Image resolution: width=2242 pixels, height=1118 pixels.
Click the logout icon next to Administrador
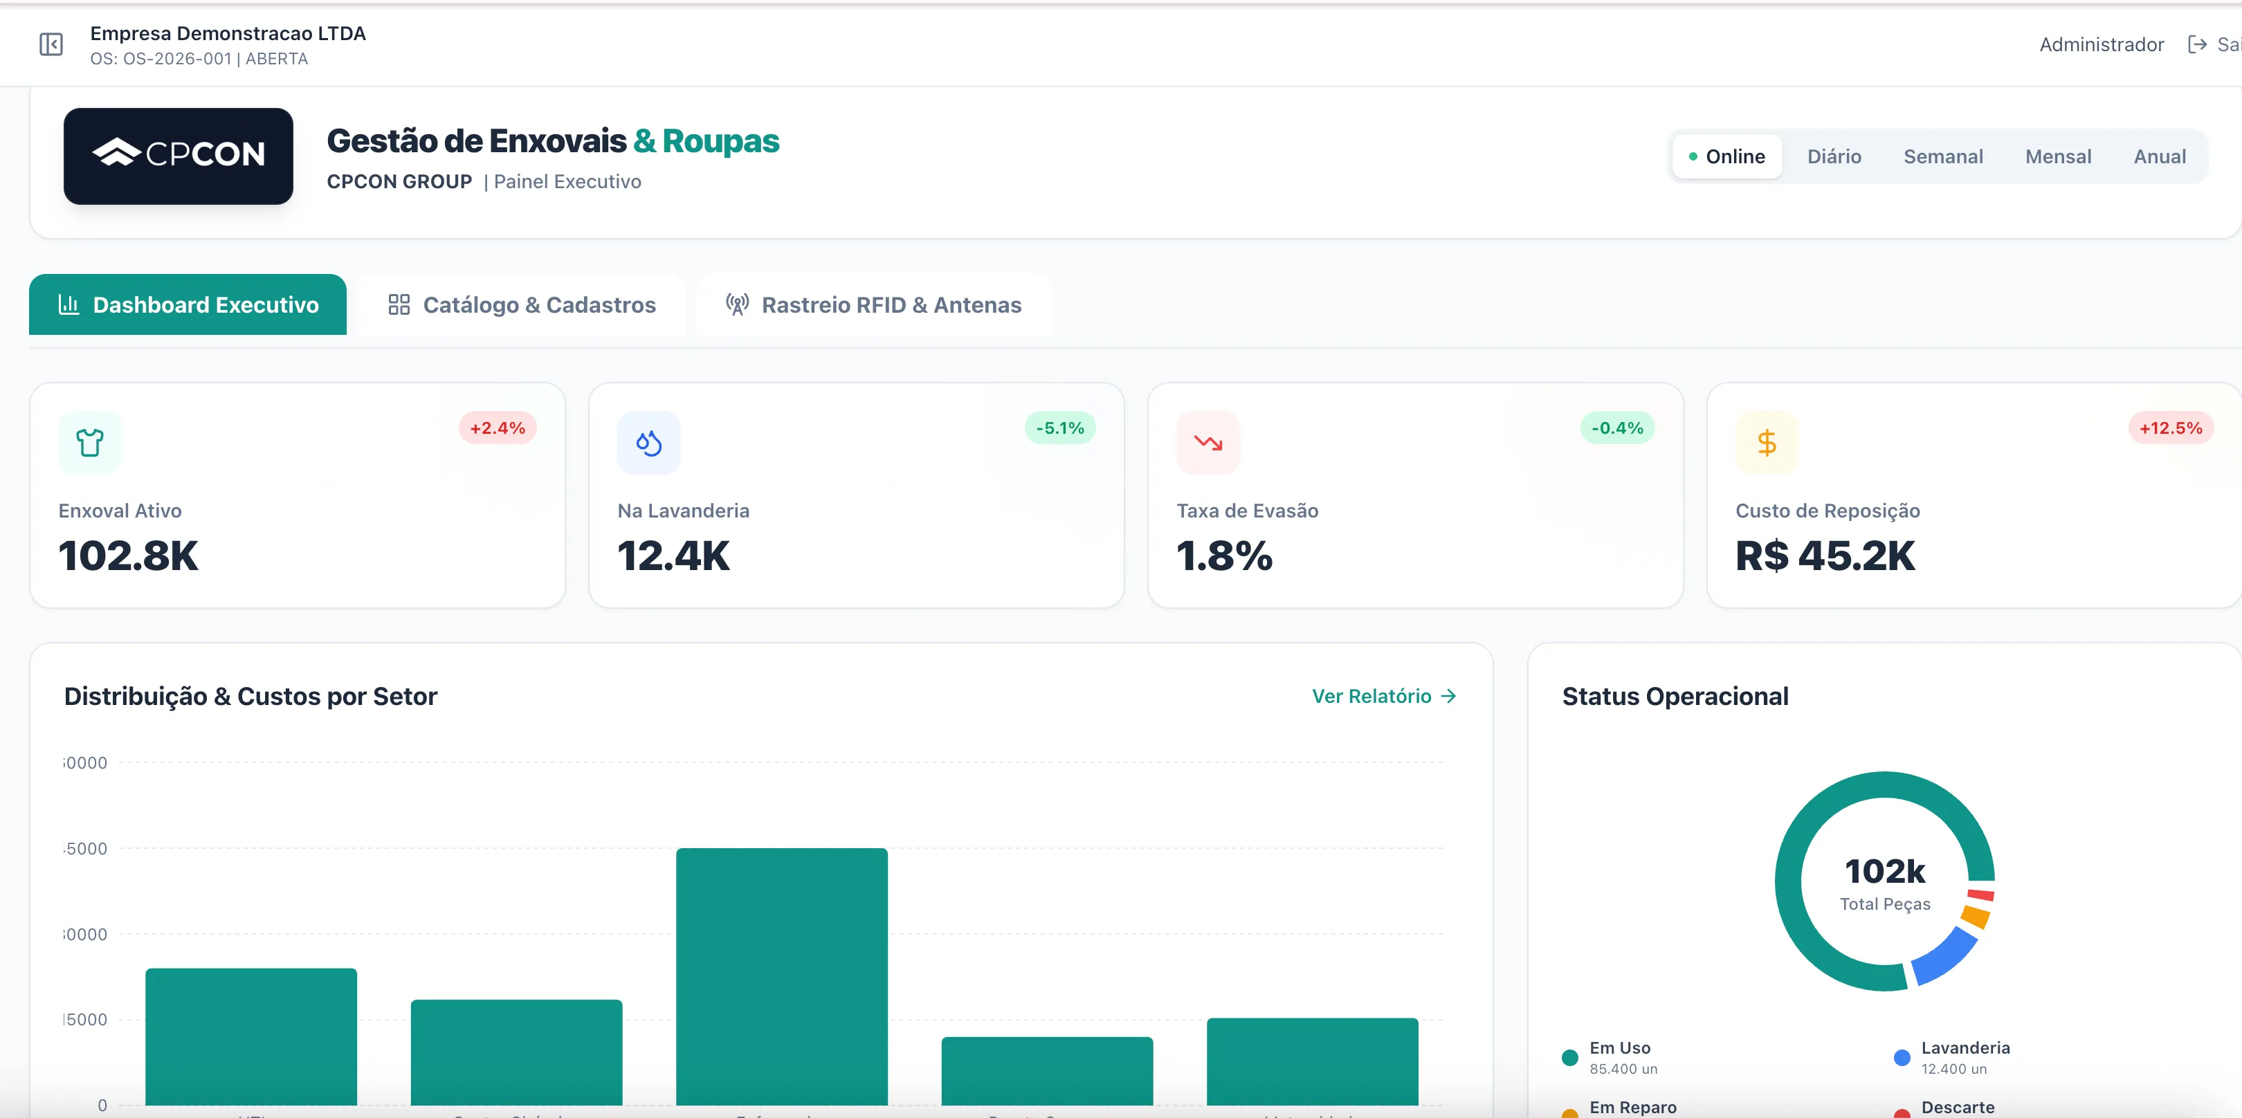pyautogui.click(x=2197, y=44)
